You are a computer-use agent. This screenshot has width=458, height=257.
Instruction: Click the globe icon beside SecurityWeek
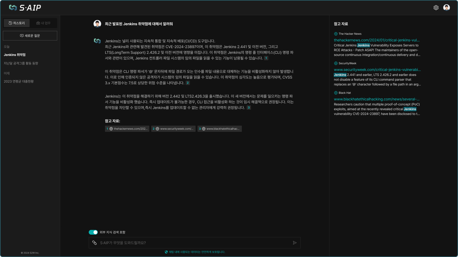(336, 63)
